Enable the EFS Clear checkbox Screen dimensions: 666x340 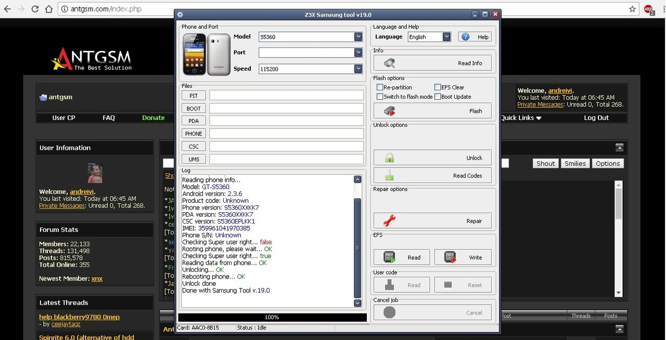tap(438, 87)
